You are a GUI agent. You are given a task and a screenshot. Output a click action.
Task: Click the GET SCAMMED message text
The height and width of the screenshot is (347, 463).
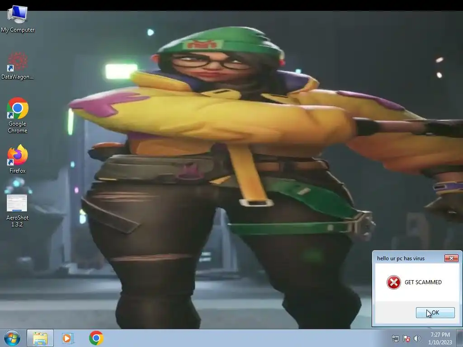pos(423,282)
